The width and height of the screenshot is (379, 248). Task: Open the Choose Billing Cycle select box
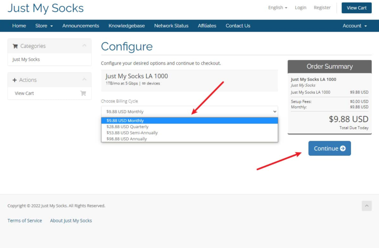click(189, 112)
